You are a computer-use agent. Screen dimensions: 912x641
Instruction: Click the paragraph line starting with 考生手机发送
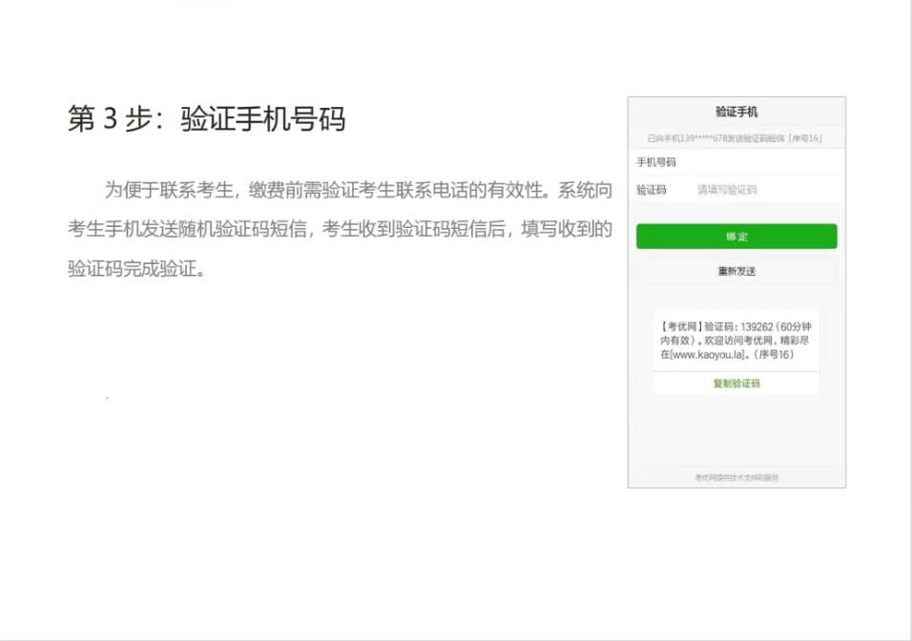(x=339, y=229)
